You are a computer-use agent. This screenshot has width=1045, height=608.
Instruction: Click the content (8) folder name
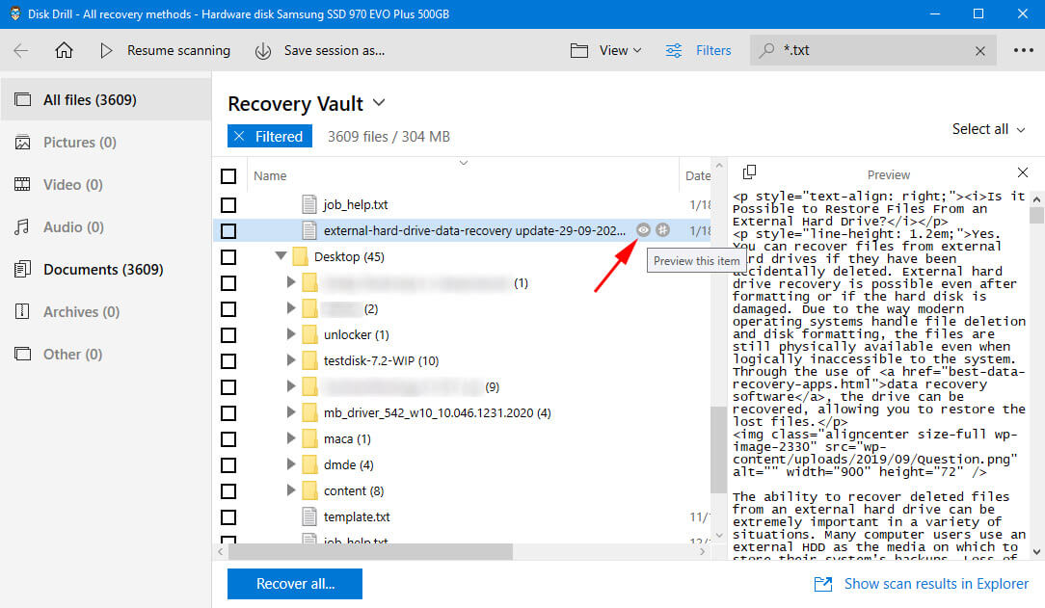tap(354, 490)
